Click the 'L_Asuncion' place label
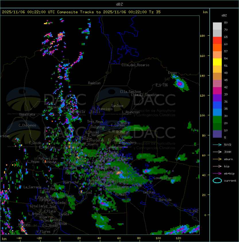239x242 pixels. (x=131, y=112)
